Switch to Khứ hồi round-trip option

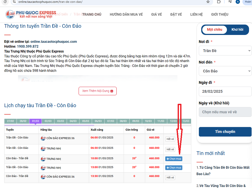[237, 29]
